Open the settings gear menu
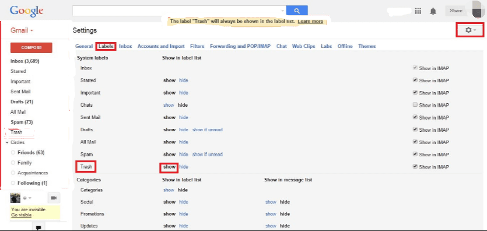 (x=470, y=30)
